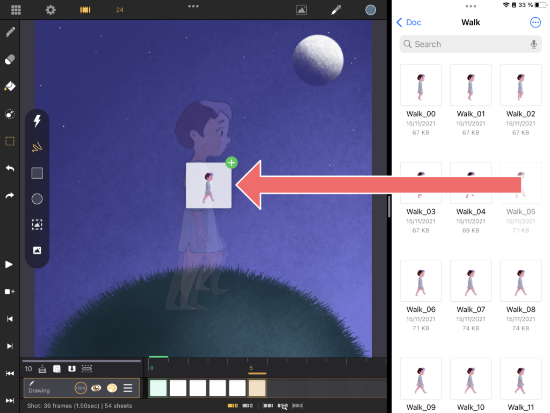Click the frame 0 timeline marker
550x413 pixels.
point(152,368)
